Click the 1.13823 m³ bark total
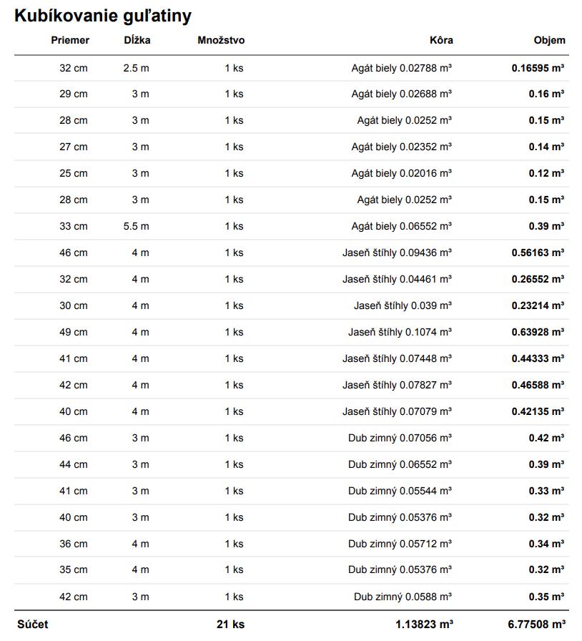This screenshot has height=641, width=582. click(x=423, y=624)
